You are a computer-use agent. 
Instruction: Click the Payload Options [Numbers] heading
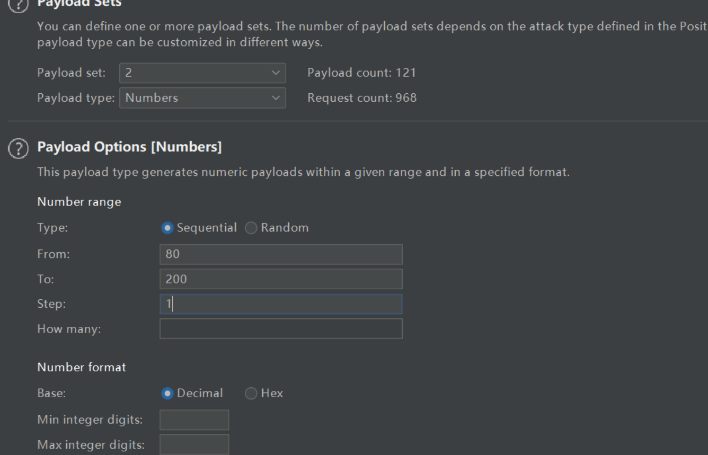point(129,147)
